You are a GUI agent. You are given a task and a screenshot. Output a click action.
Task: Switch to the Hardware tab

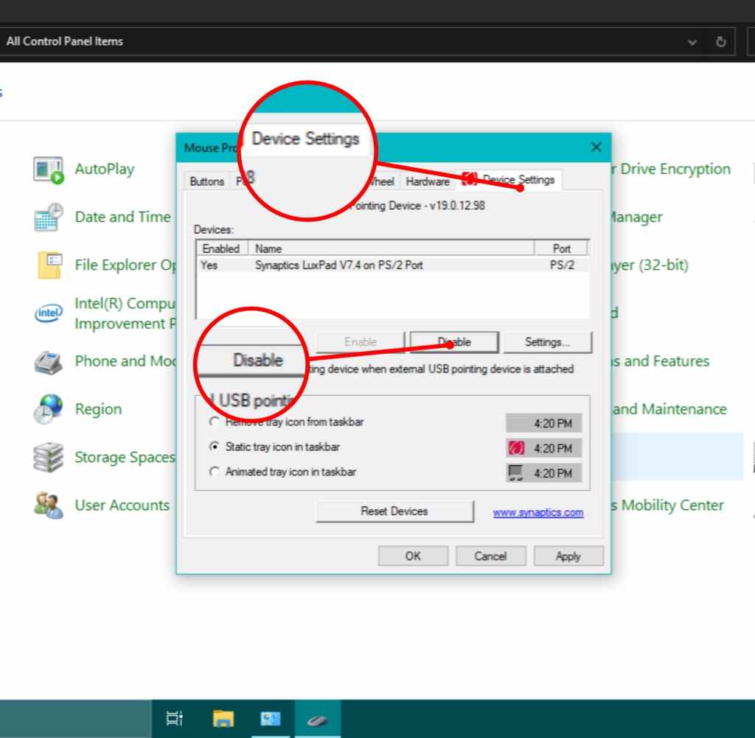(x=428, y=181)
